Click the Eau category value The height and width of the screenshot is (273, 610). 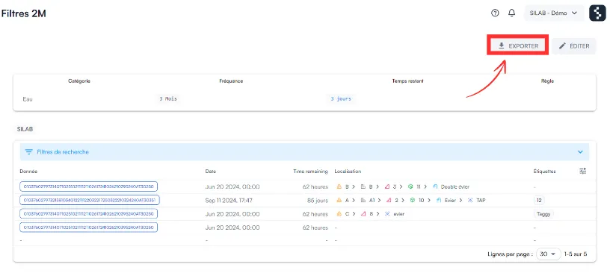click(x=28, y=99)
